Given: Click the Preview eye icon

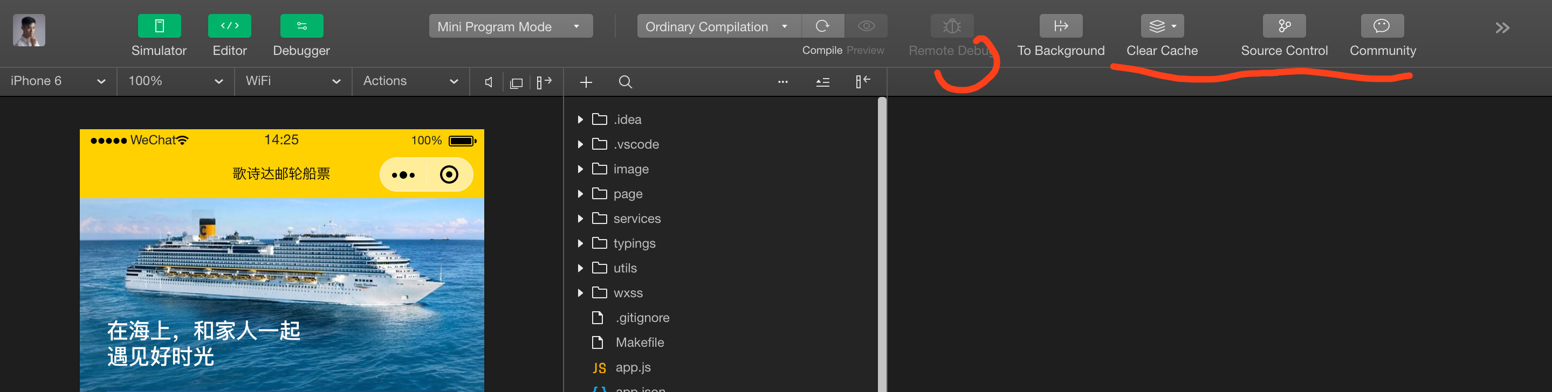Looking at the screenshot, I should pos(867,26).
